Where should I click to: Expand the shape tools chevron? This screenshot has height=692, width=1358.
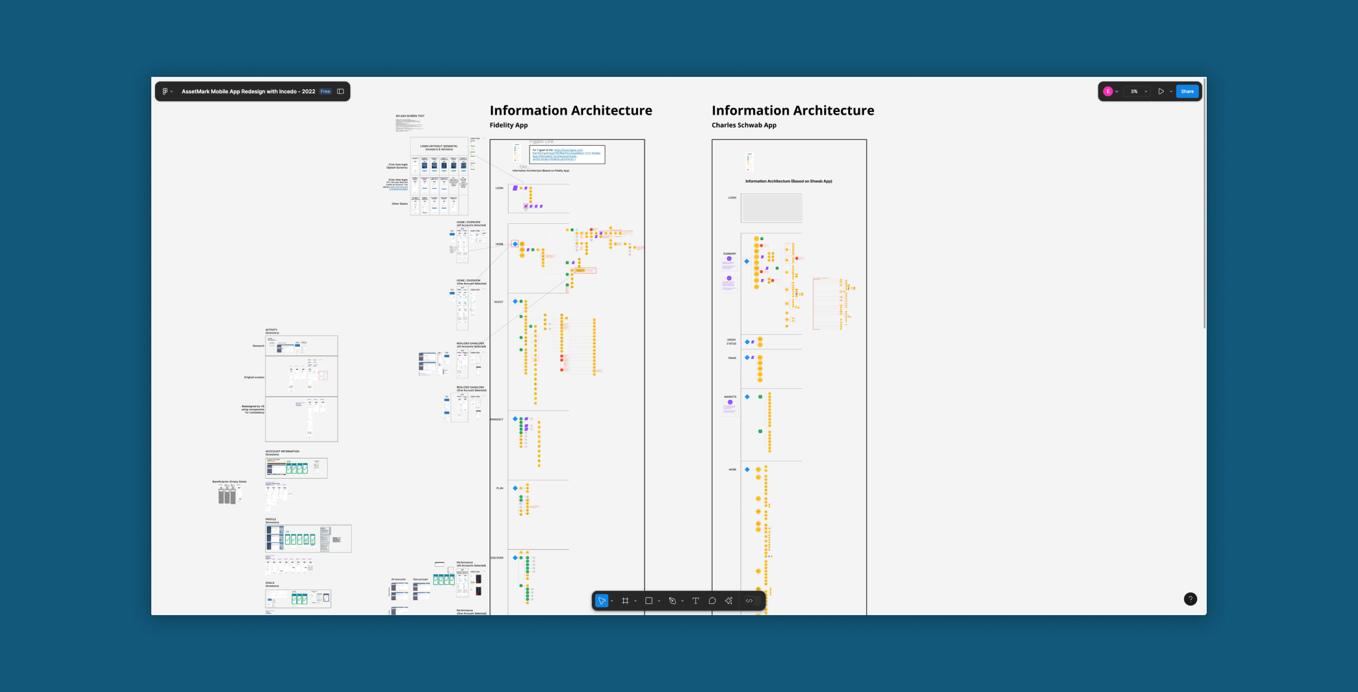pos(659,601)
